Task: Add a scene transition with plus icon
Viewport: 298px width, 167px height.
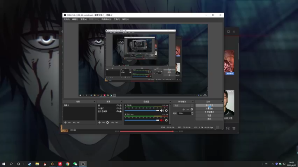Action: (x=184, y=109)
